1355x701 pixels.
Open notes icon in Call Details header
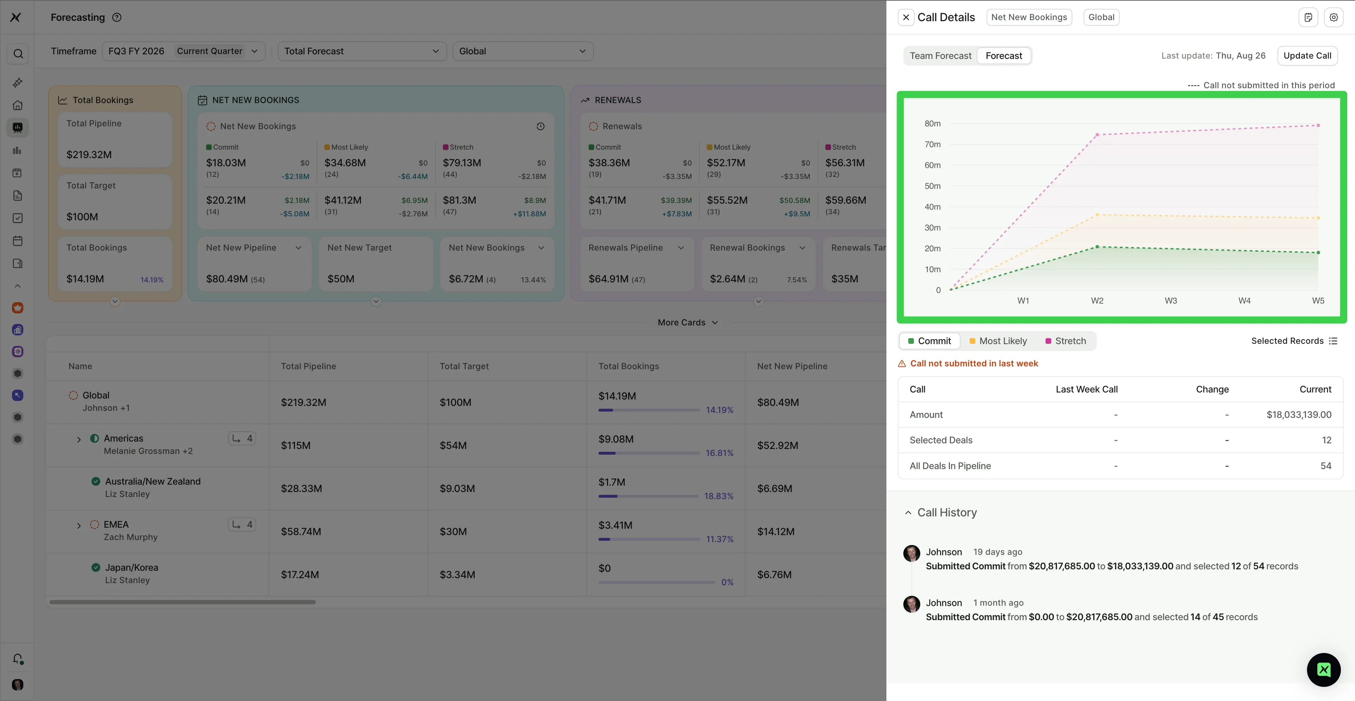[1308, 17]
